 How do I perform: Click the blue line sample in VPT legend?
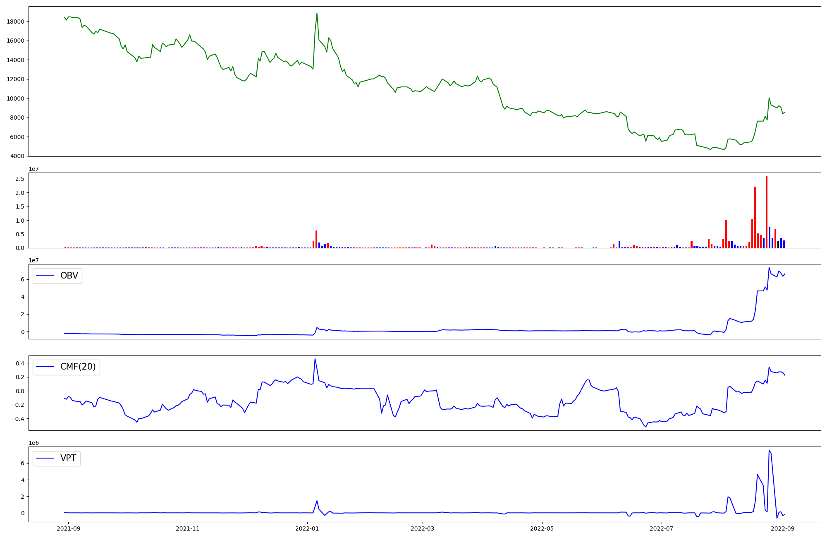pyautogui.click(x=45, y=458)
